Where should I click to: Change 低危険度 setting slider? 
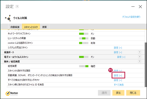(84, 66)
